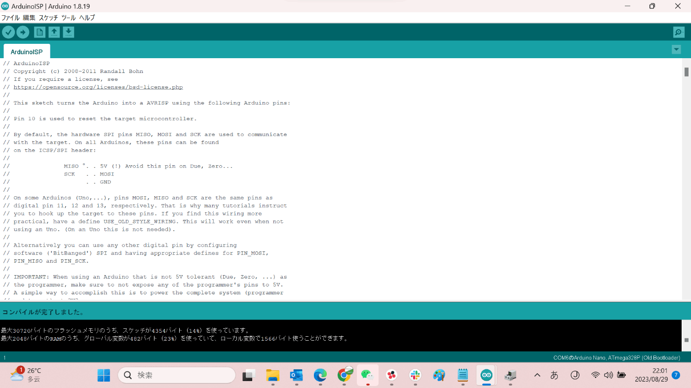Click the taskbar 検索 search box
Image resolution: width=691 pixels, height=388 pixels.
click(177, 375)
